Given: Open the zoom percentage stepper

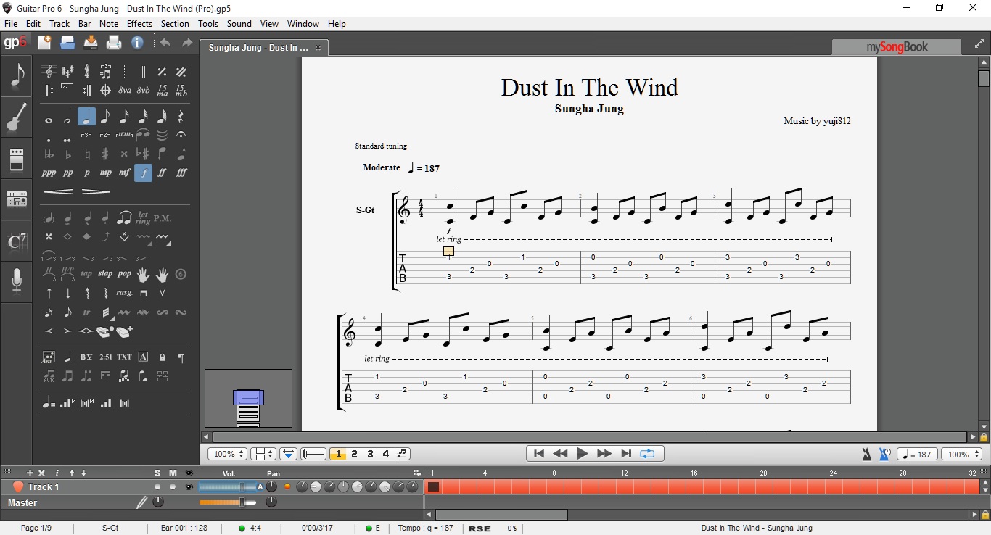Looking at the screenshot, I should point(226,453).
